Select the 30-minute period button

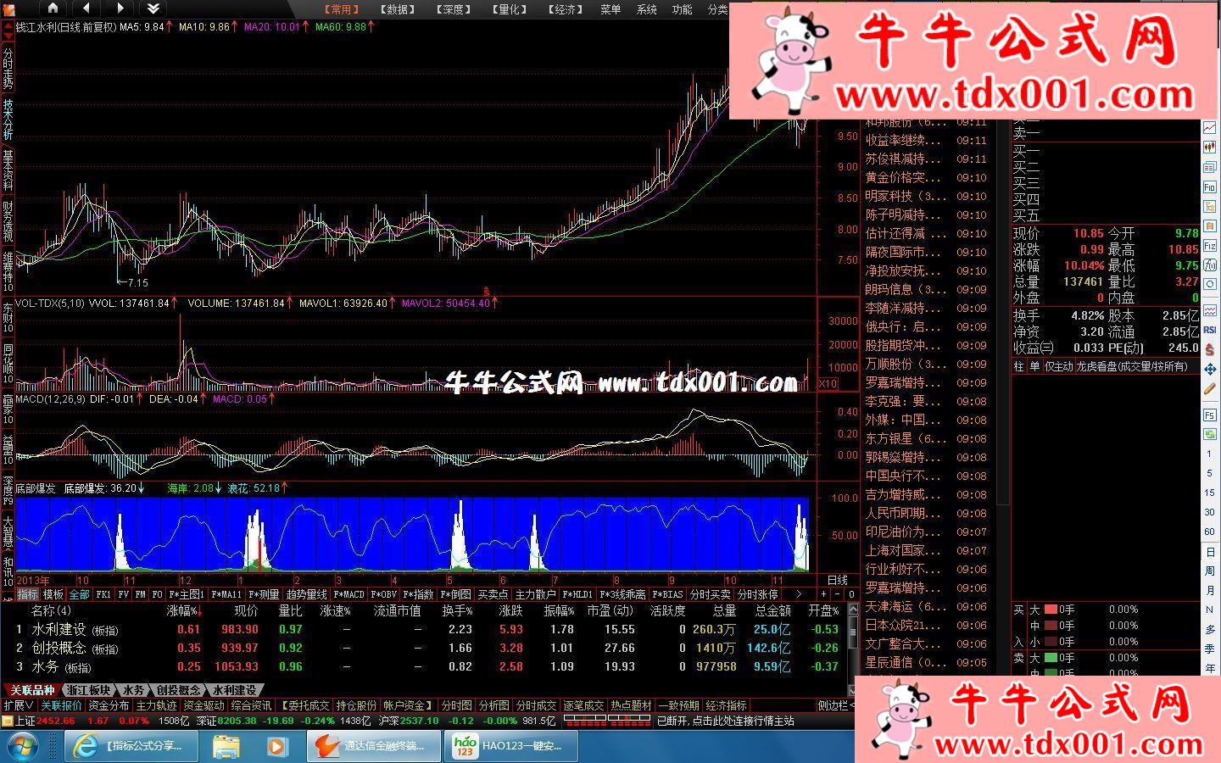coord(1210,512)
